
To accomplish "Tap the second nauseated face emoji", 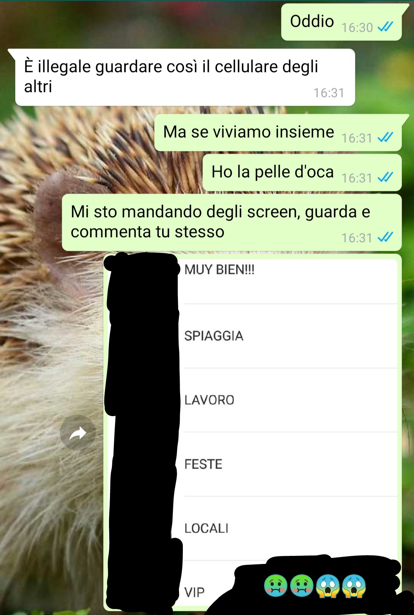I will tap(302, 585).
